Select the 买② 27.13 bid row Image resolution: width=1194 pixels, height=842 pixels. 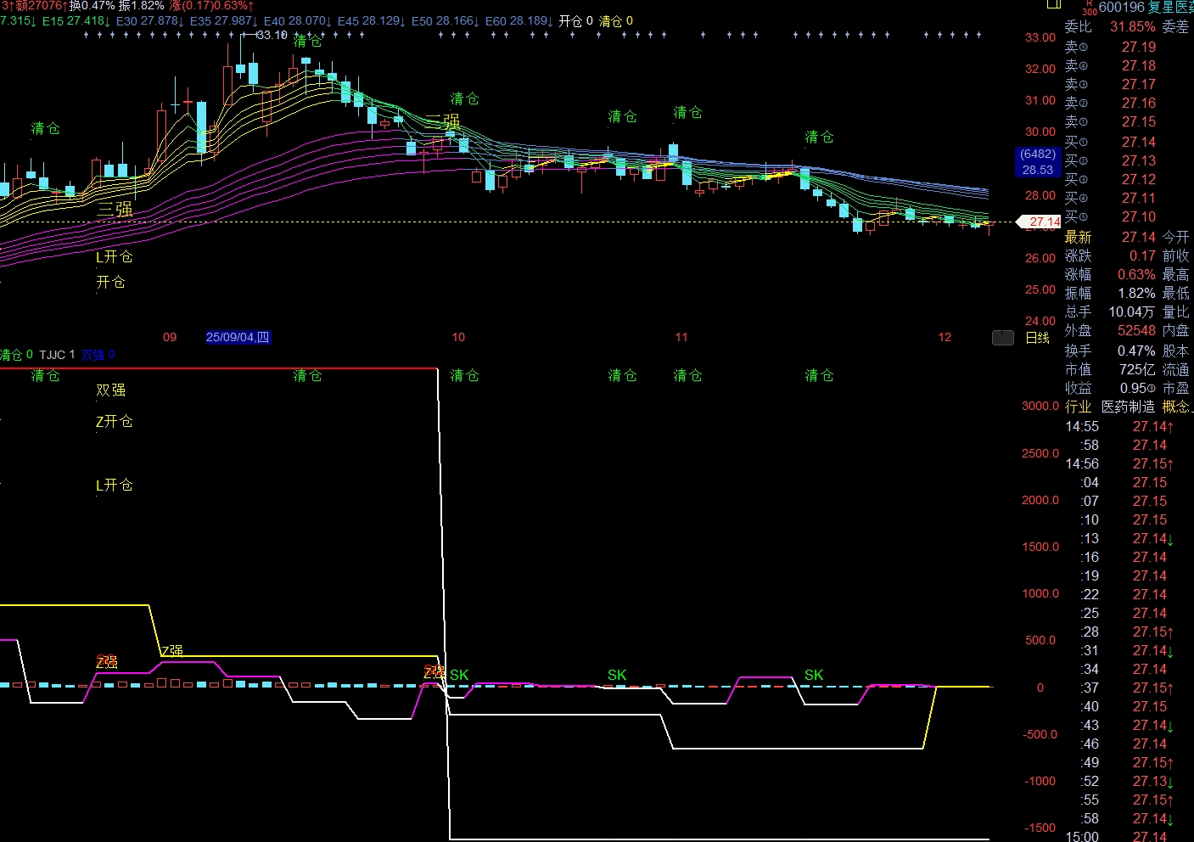coord(1111,161)
